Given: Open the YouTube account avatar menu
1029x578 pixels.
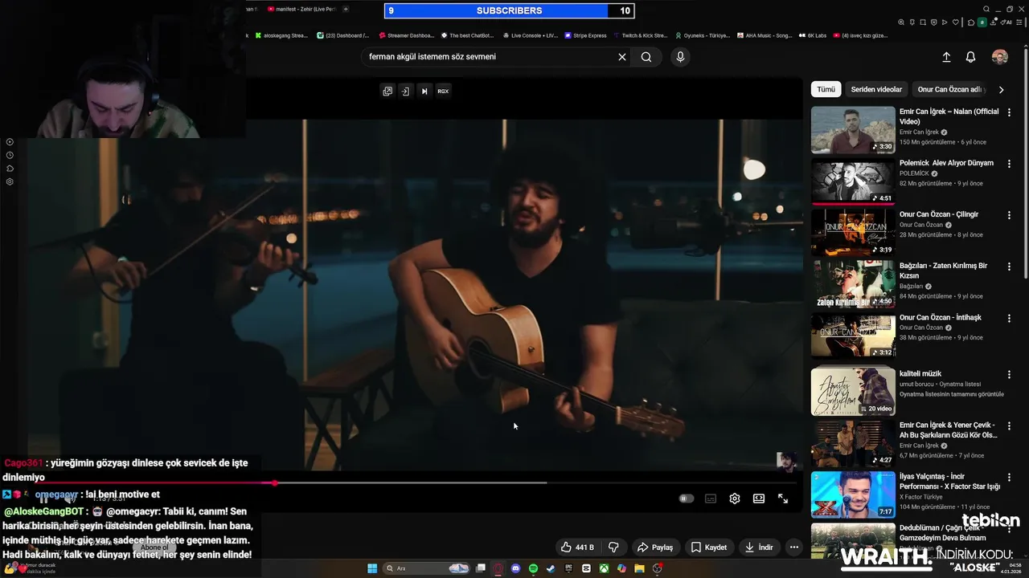Looking at the screenshot, I should coord(1000,57).
